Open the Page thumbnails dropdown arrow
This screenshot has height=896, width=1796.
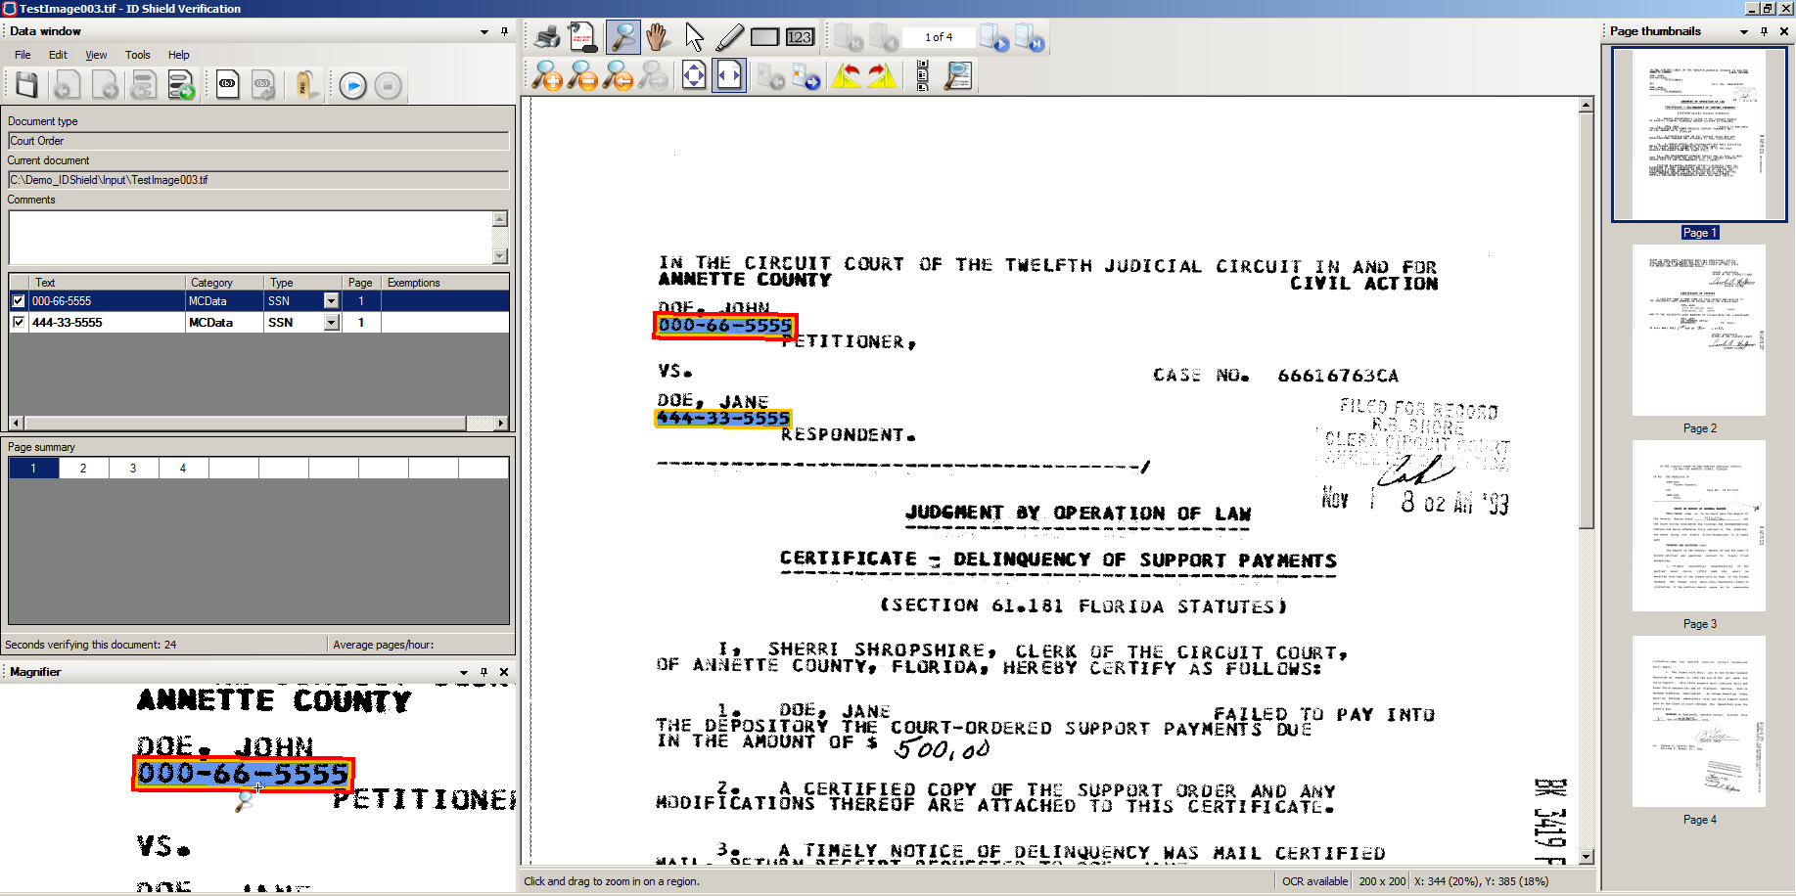pos(1743,30)
